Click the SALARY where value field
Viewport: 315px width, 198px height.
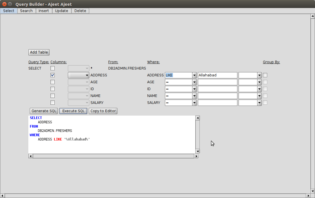click(x=218, y=103)
